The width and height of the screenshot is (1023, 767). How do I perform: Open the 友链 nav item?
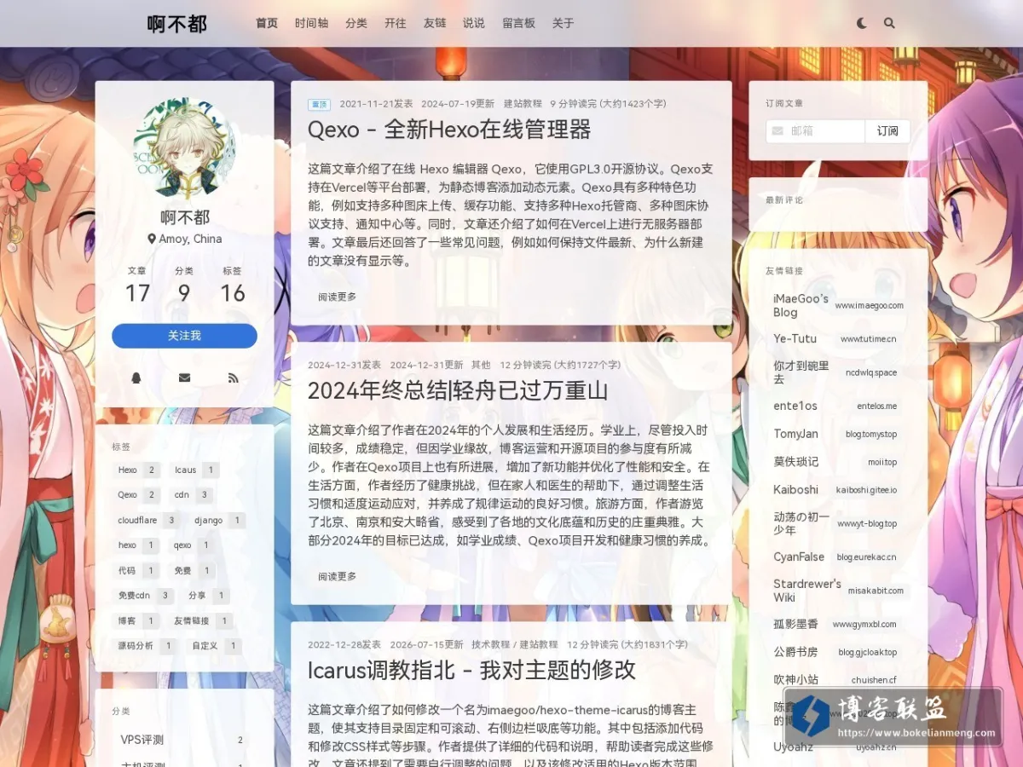[435, 24]
